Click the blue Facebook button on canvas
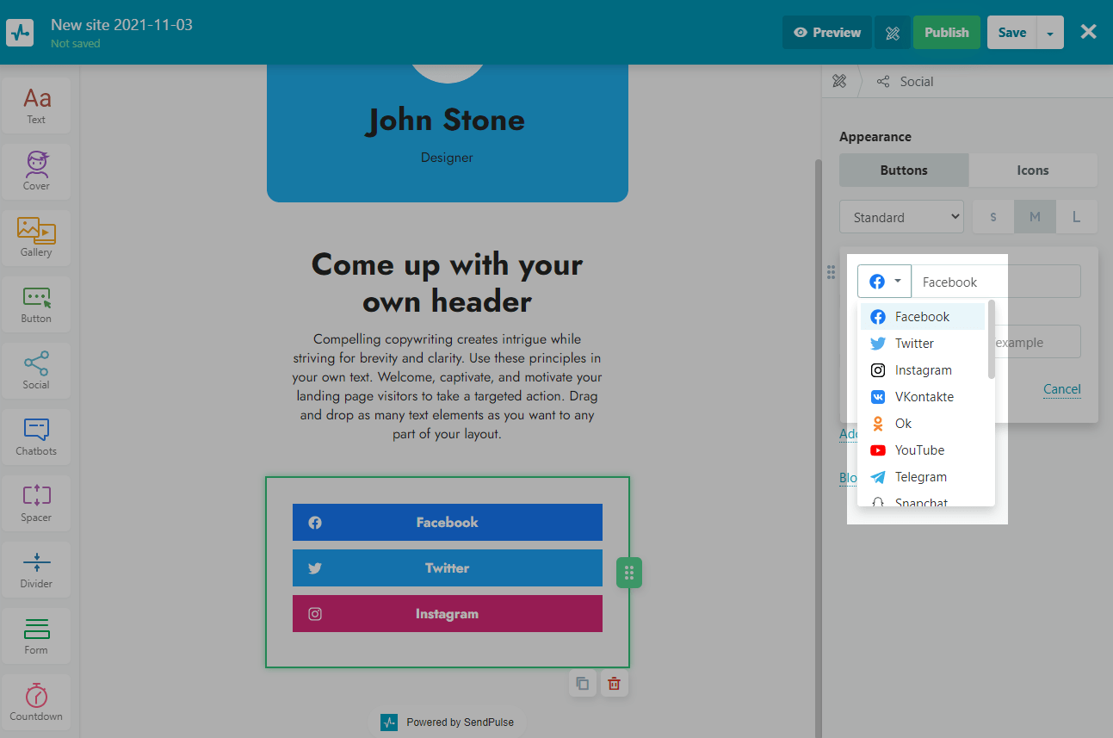 (x=448, y=523)
